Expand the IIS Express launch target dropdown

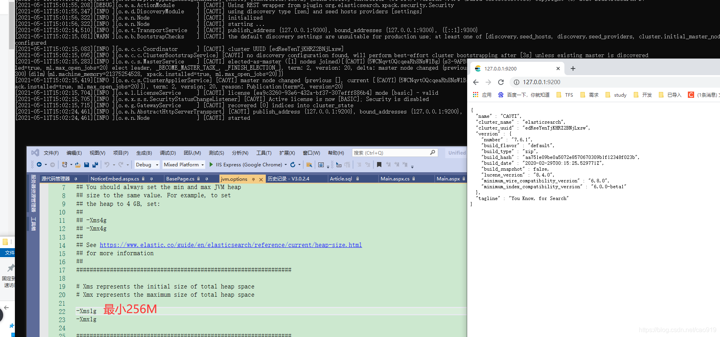286,165
